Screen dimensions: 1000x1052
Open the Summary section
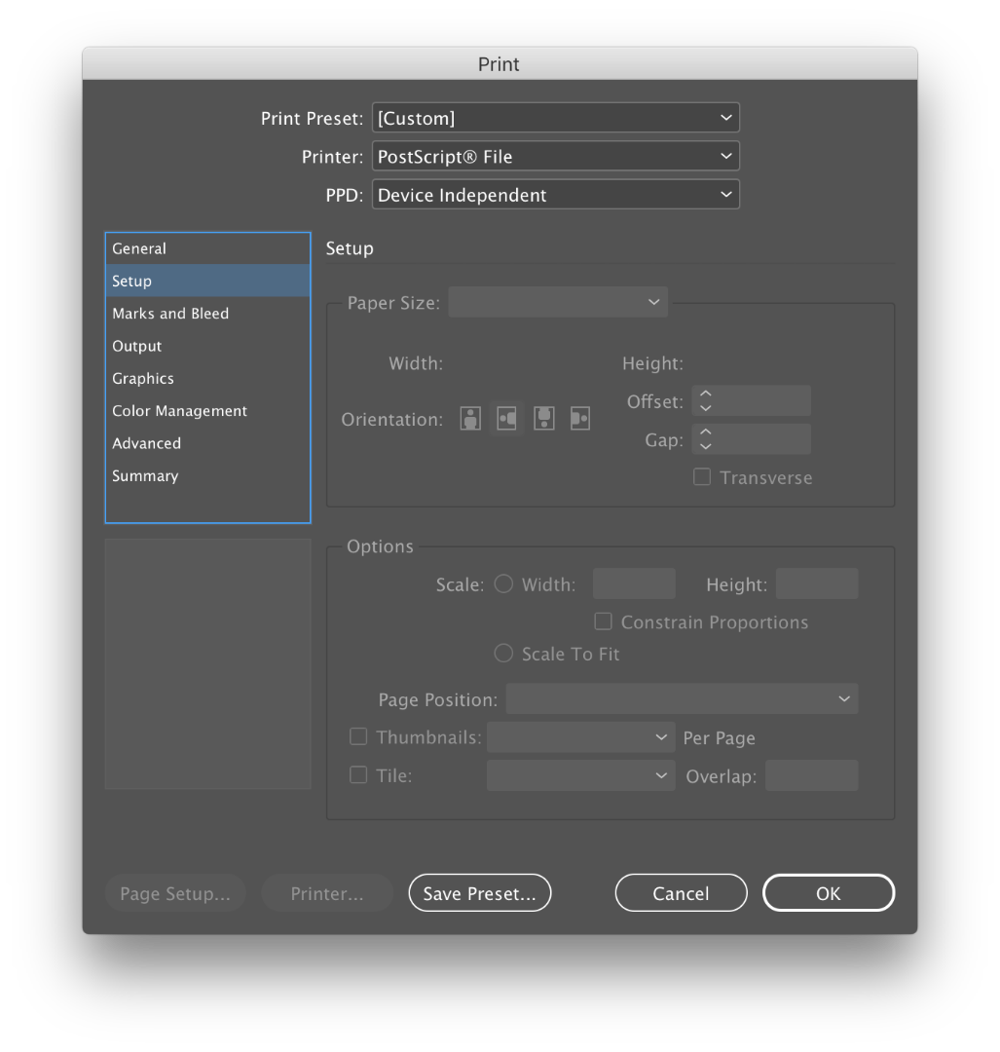[x=145, y=475]
